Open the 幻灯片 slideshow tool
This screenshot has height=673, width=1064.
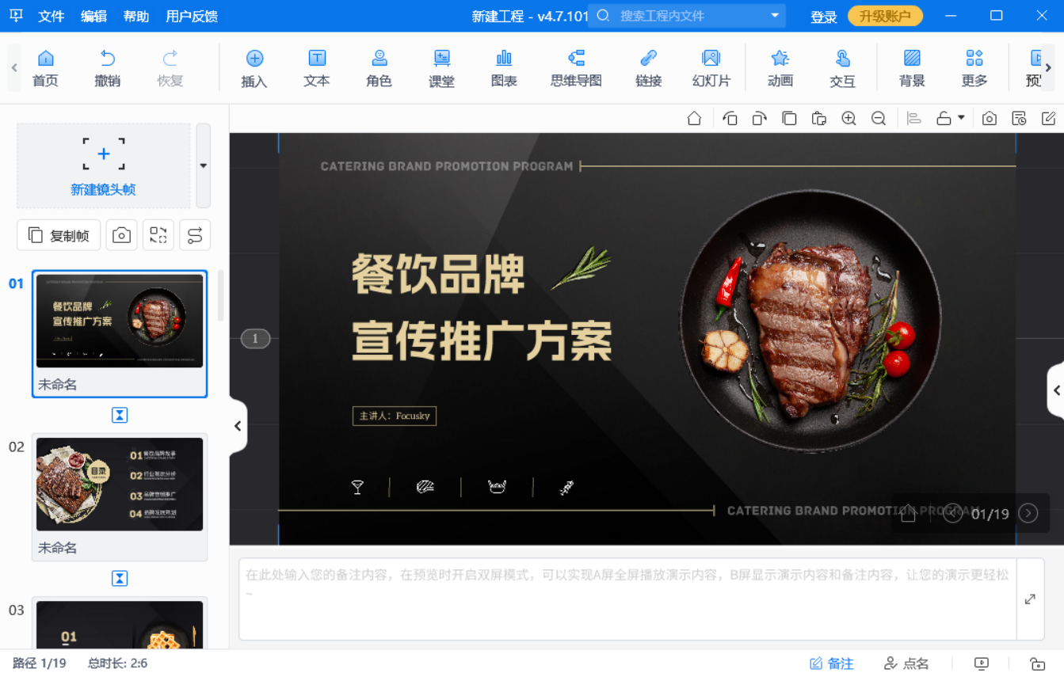point(711,67)
